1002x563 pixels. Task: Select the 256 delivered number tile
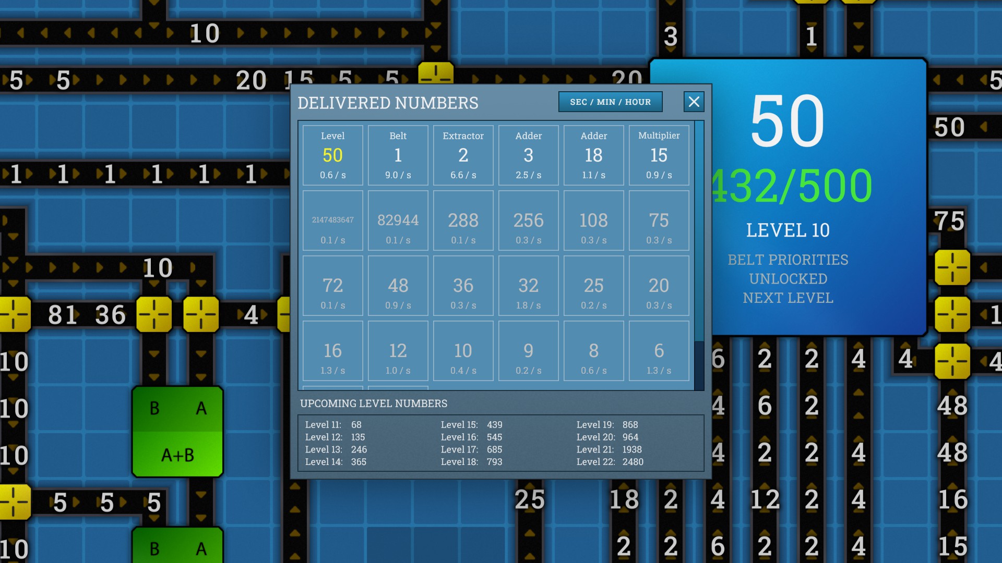tap(528, 221)
